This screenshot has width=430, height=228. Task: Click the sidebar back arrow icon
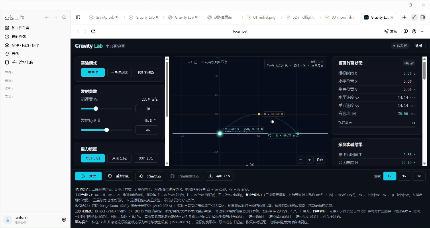pos(47,18)
